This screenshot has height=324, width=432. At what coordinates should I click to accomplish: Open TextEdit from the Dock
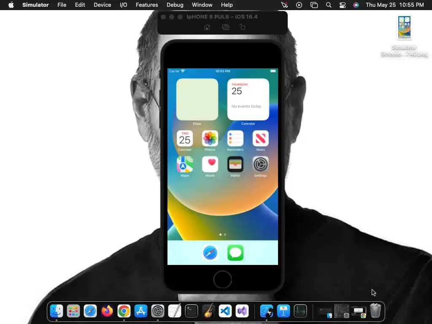[x=175, y=311]
